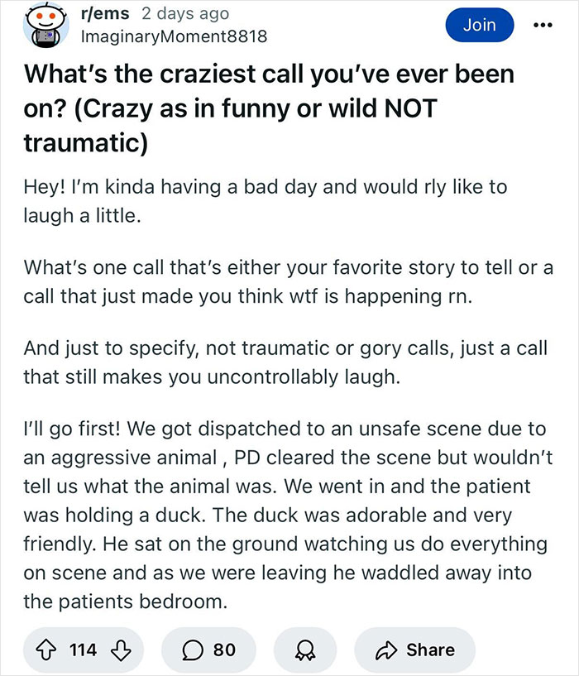Join the r/ems community
Screen dimensions: 579x676
click(479, 25)
